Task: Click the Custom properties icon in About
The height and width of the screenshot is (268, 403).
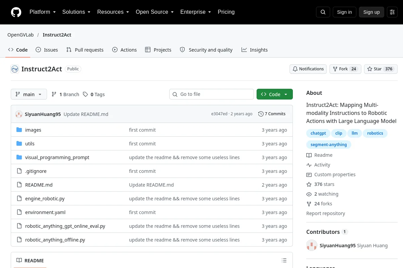Action: click(x=309, y=175)
